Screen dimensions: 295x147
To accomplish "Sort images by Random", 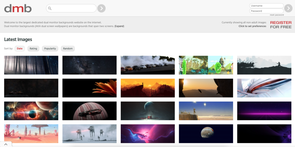I will pos(68,48).
